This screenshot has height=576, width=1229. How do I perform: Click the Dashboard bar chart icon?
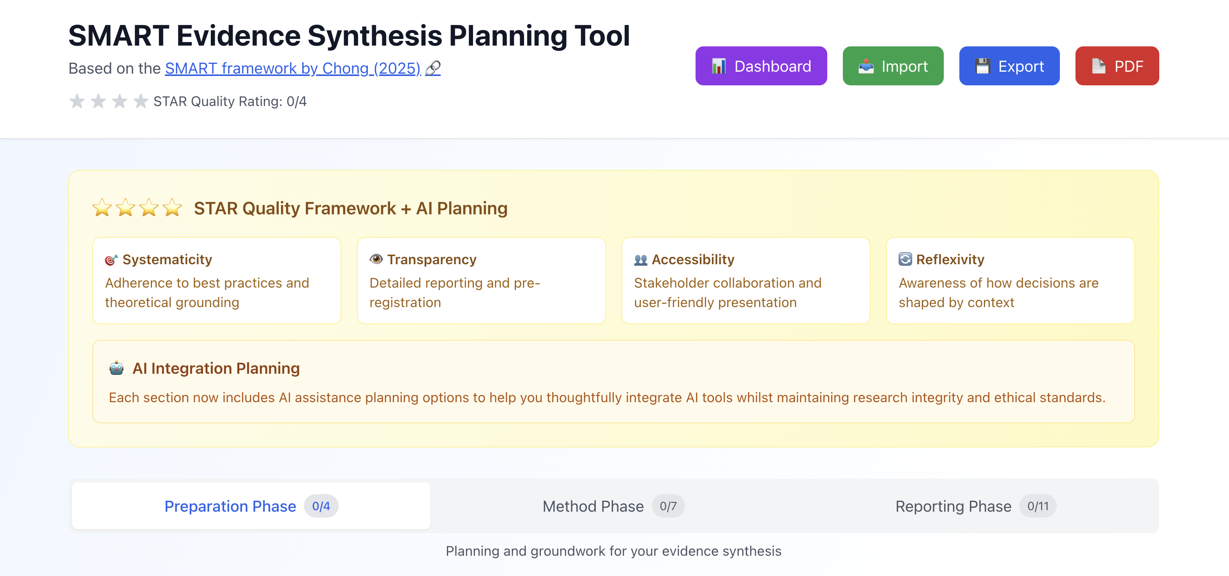719,66
